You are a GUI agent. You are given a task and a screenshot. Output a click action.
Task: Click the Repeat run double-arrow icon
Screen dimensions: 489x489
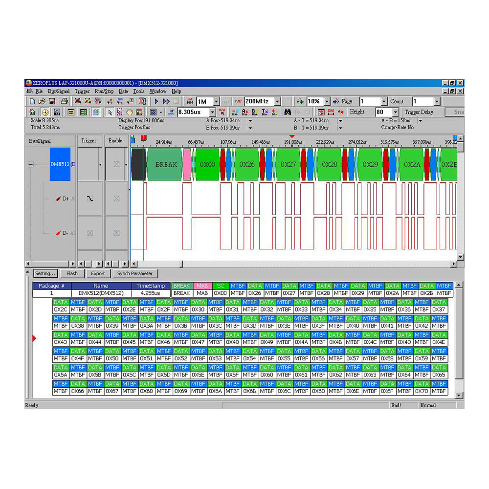[166, 101]
